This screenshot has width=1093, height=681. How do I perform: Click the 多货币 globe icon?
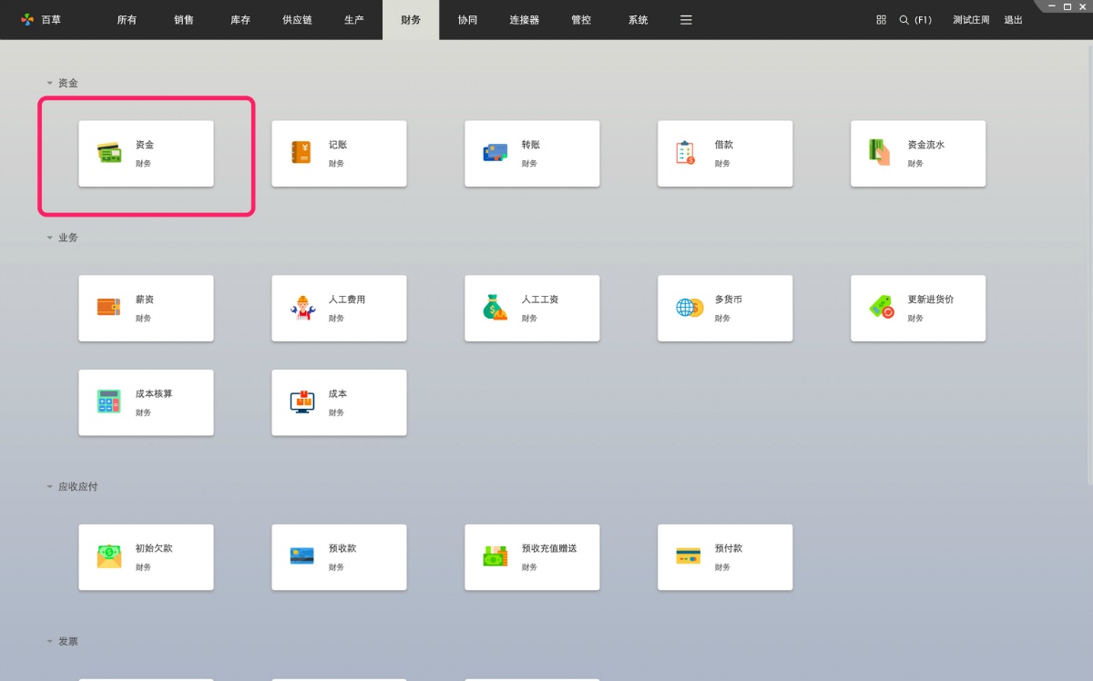(x=689, y=308)
